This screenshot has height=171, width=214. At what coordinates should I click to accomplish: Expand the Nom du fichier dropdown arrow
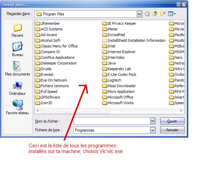(x=153, y=121)
